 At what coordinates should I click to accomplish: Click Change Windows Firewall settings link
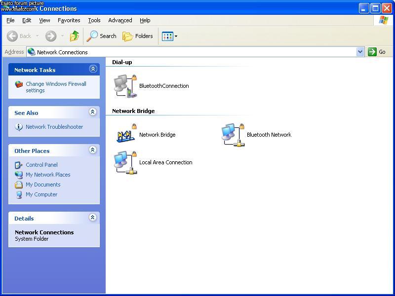(x=56, y=87)
